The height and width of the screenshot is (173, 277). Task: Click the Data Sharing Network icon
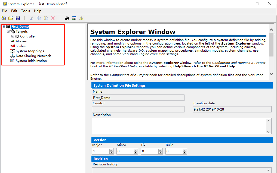[x=13, y=56]
